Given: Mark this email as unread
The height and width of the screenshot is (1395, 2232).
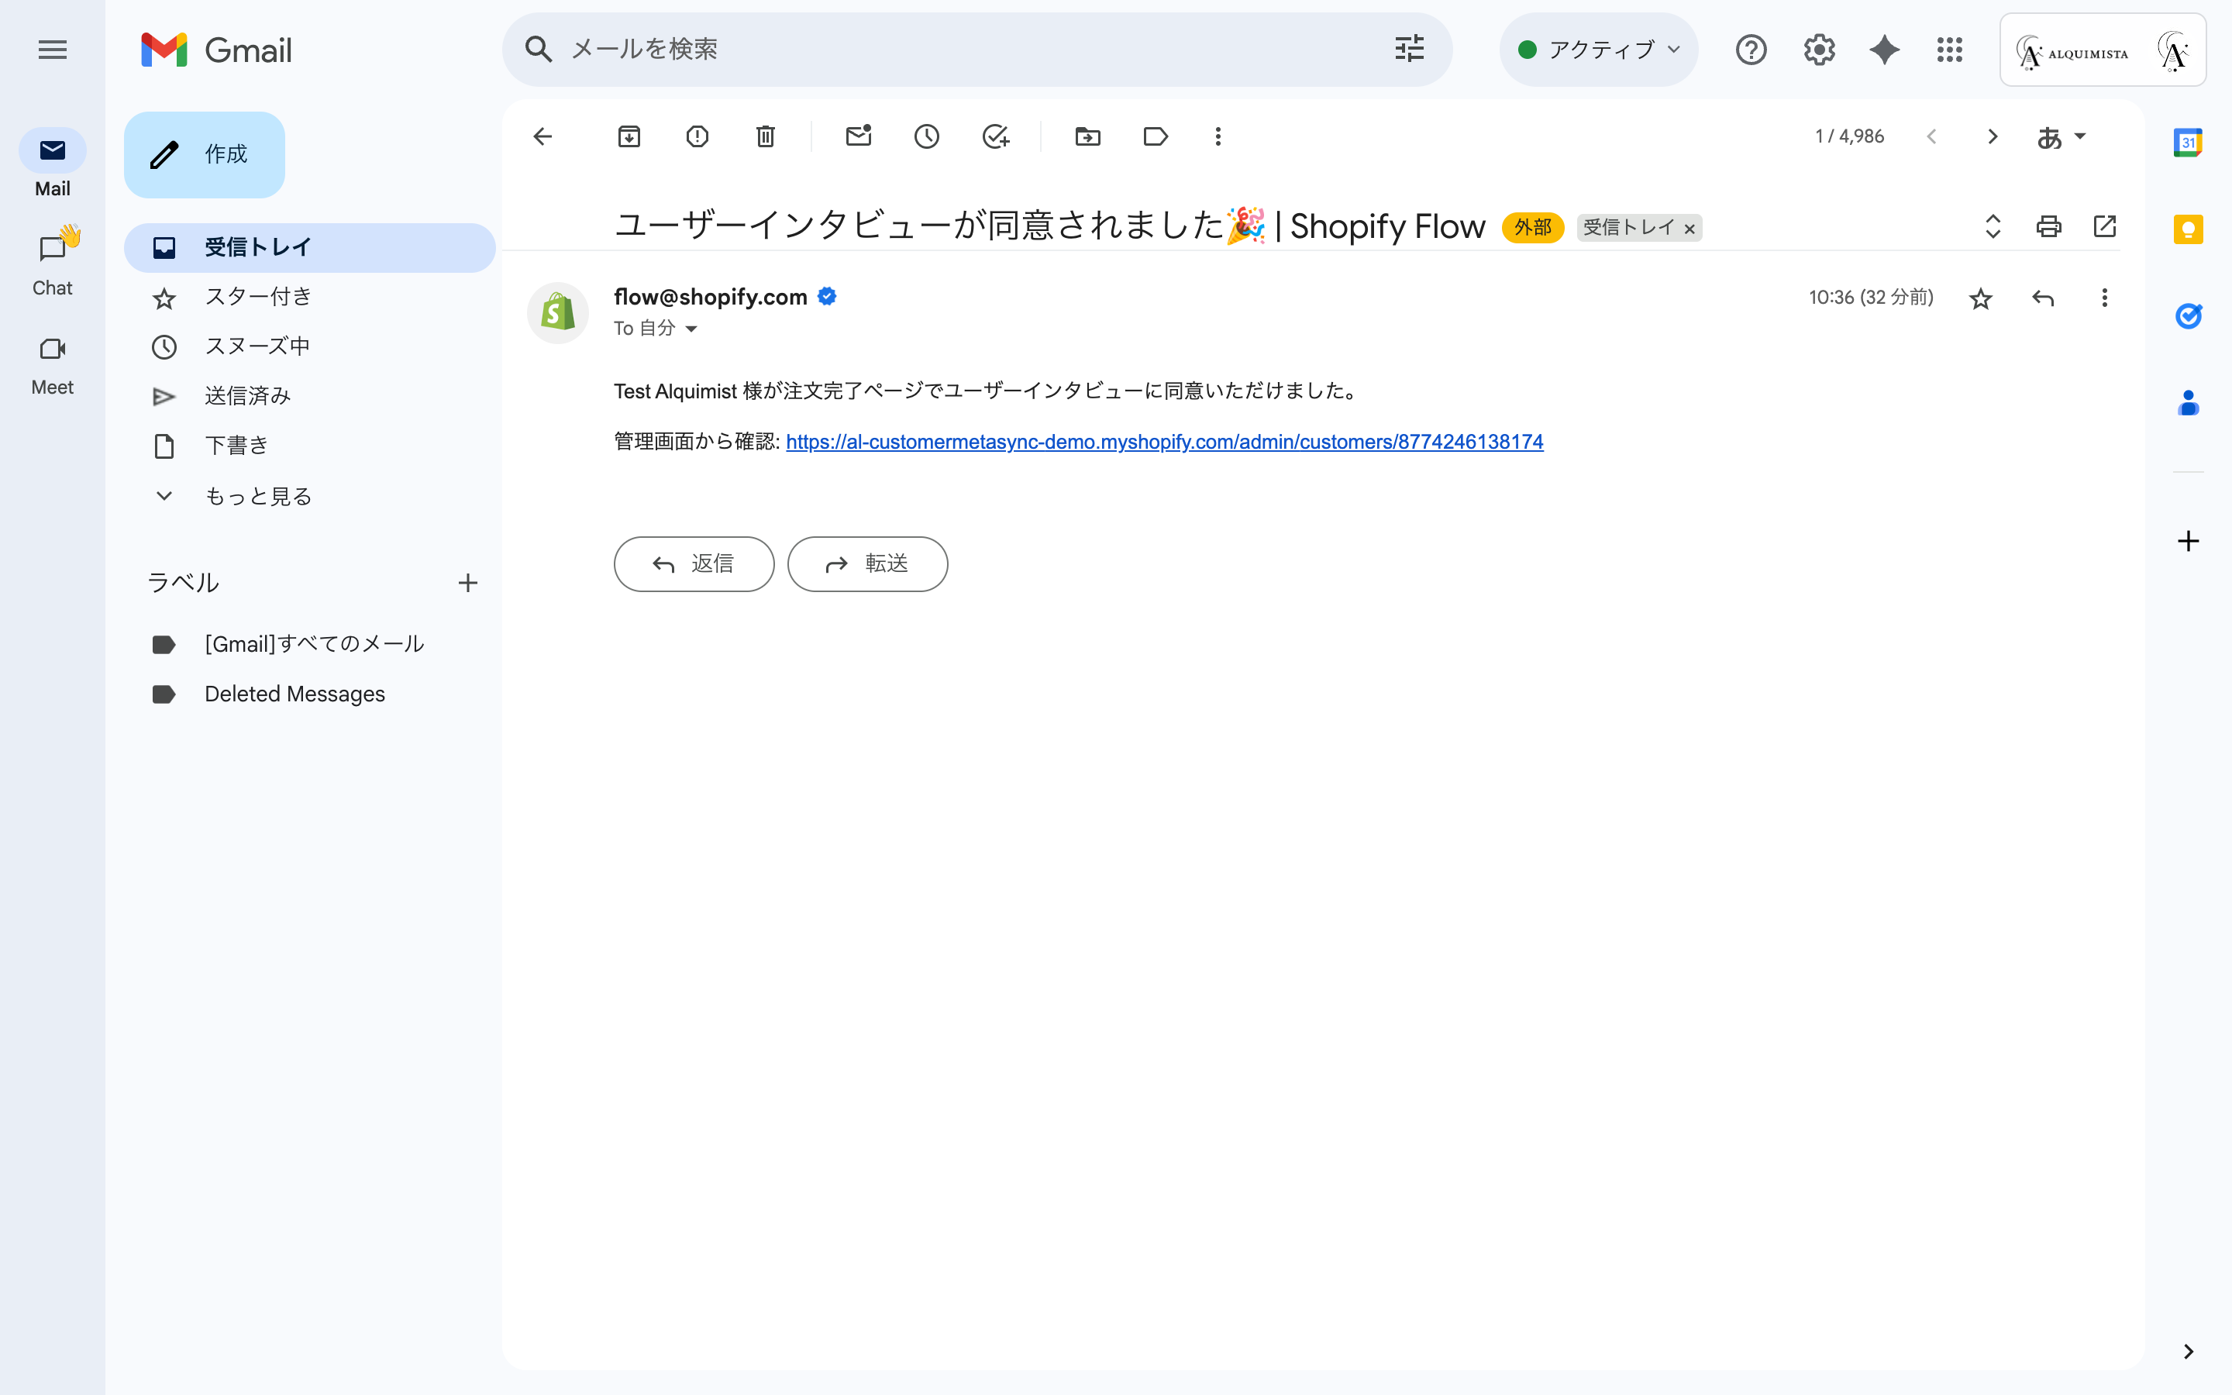Looking at the screenshot, I should point(859,136).
